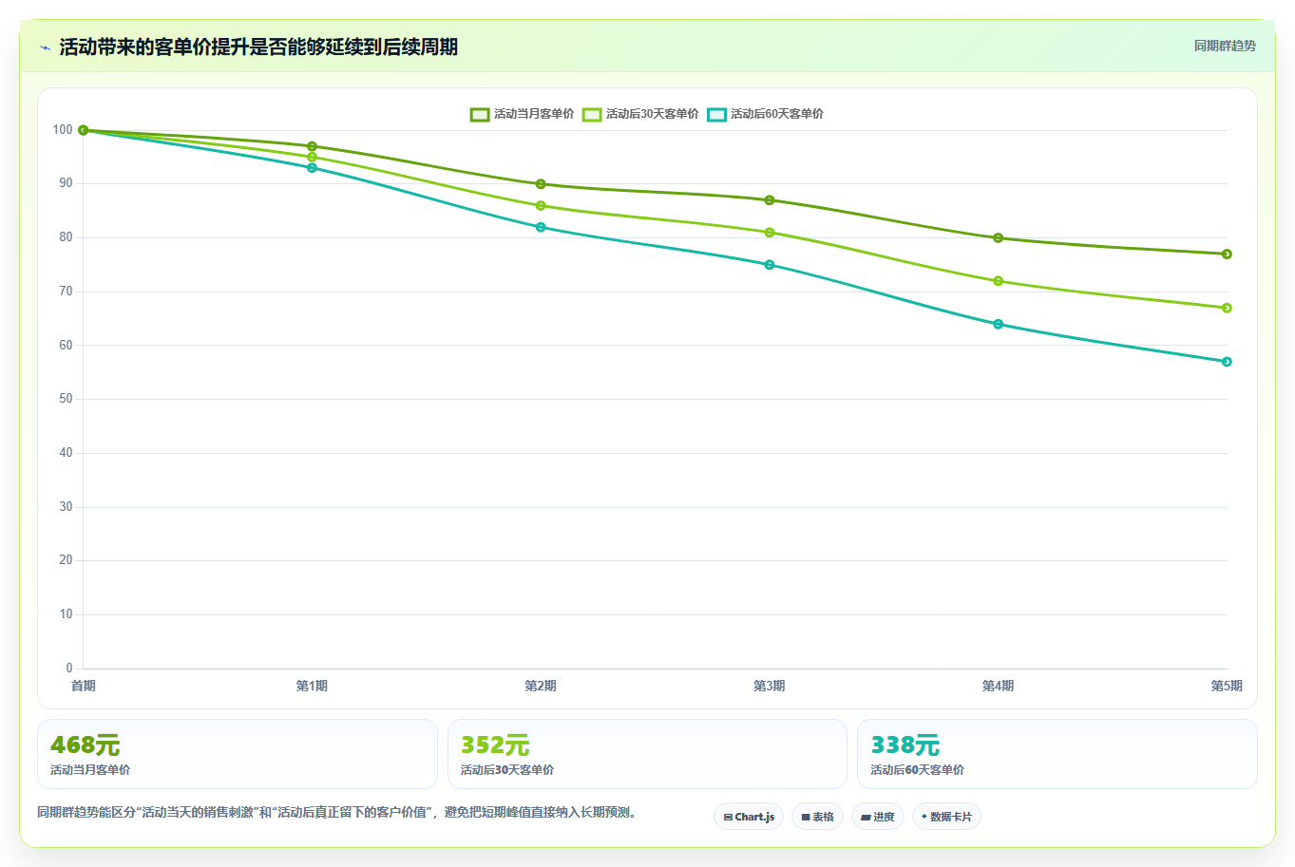Click the 活动后60天客单价 data point at 第5期

pyautogui.click(x=1227, y=362)
